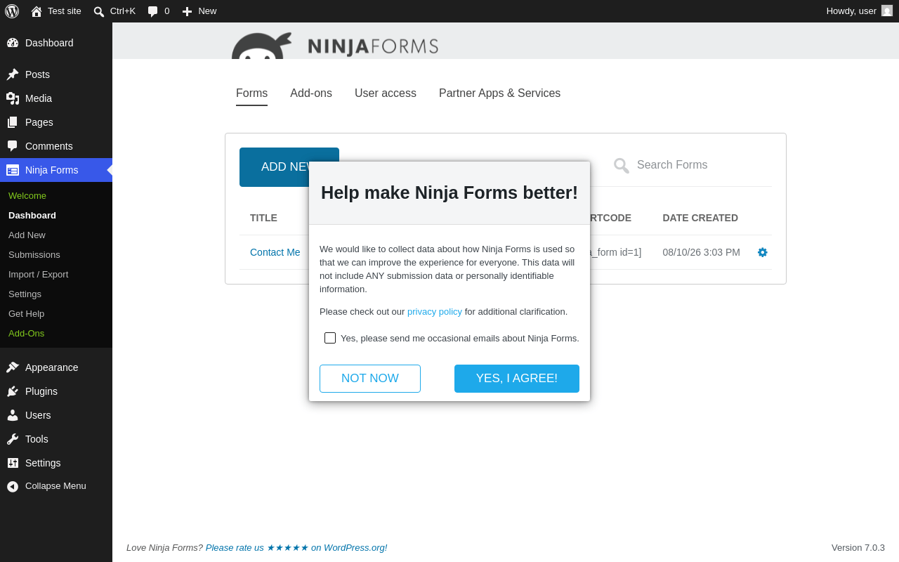Viewport: 899px width, 562px height.
Task: Select Ninja Forms in the sidebar
Action: pos(56,170)
